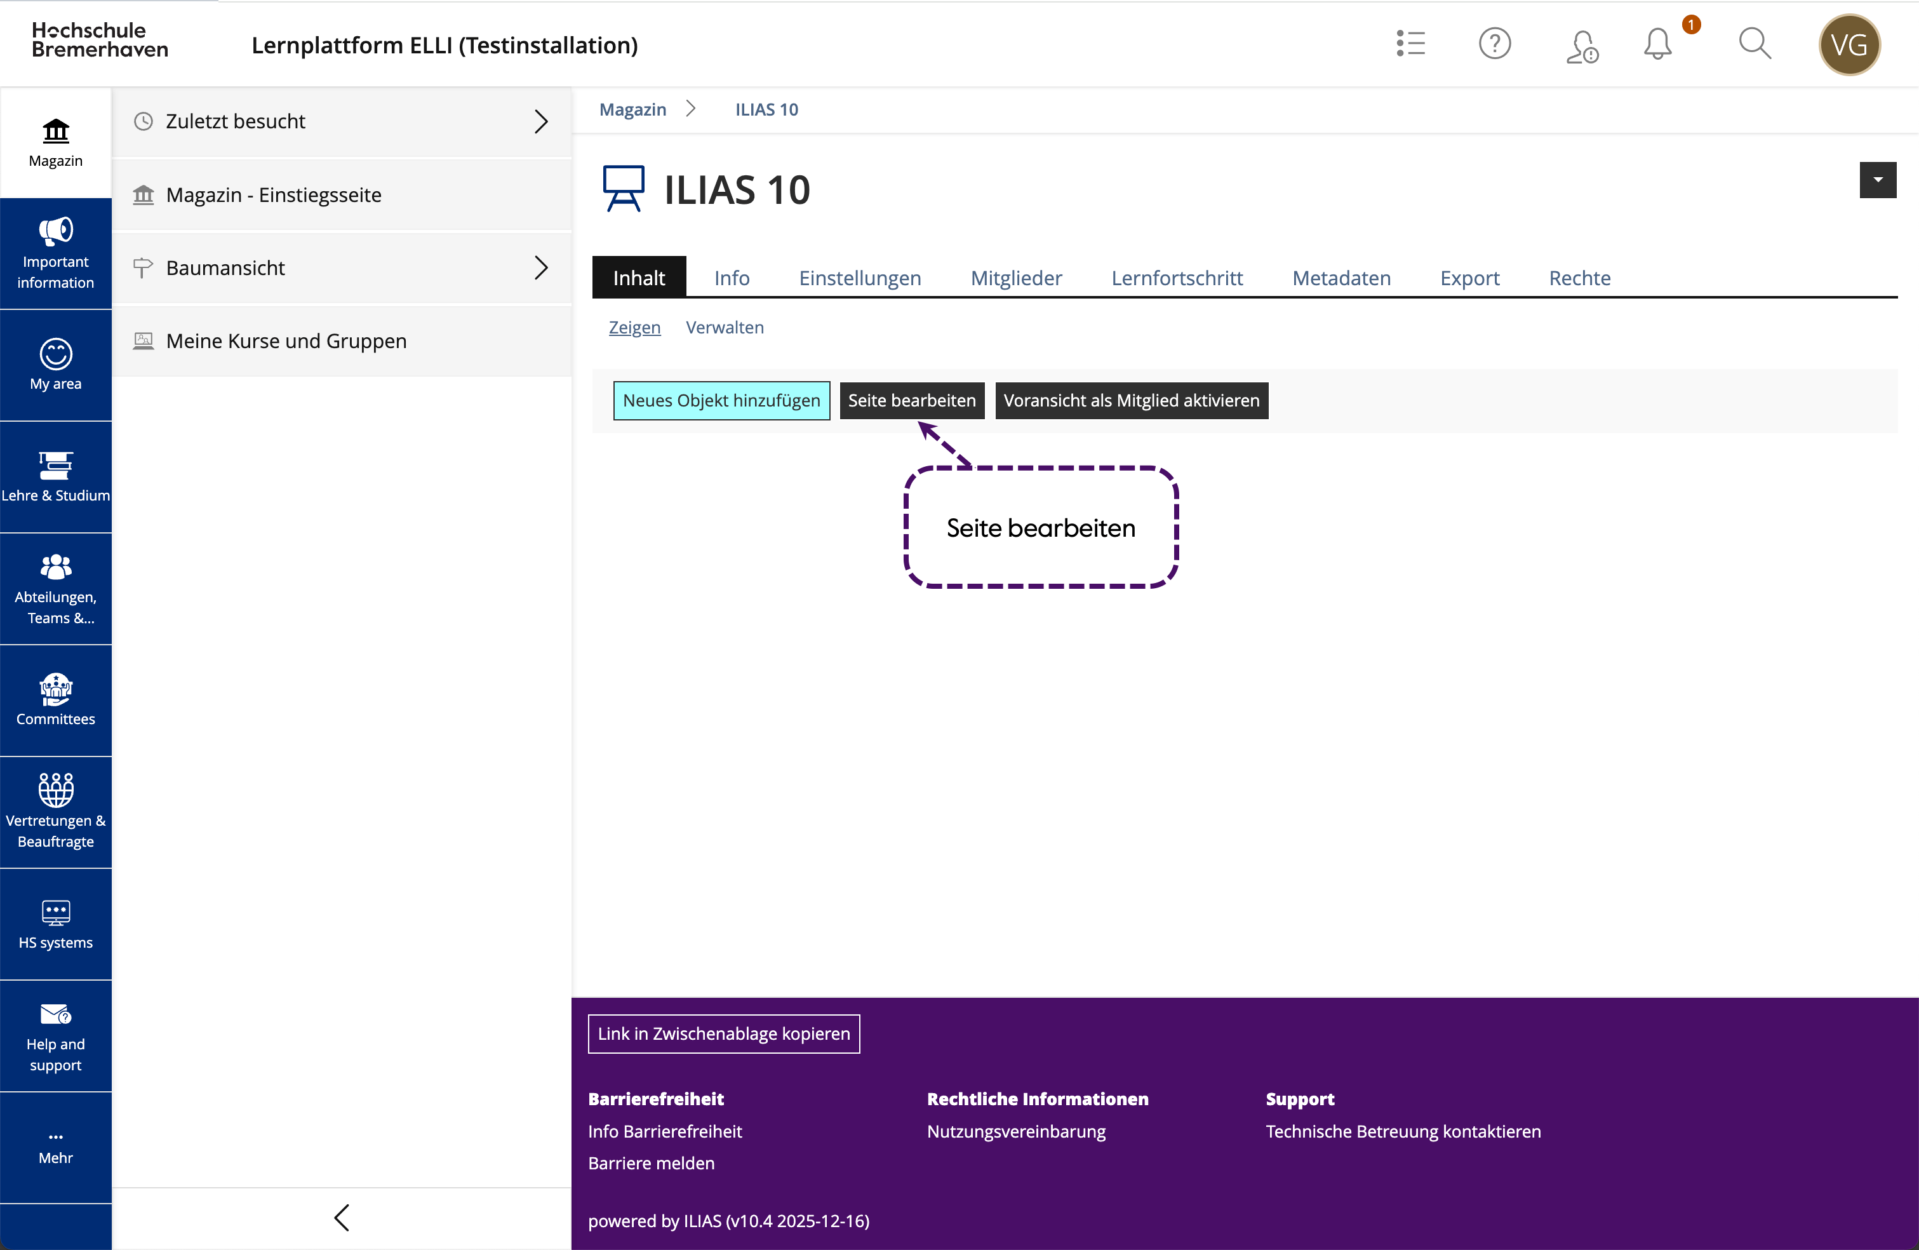The width and height of the screenshot is (1919, 1250).
Task: Collapse the slate with the left chevron
Action: (342, 1218)
